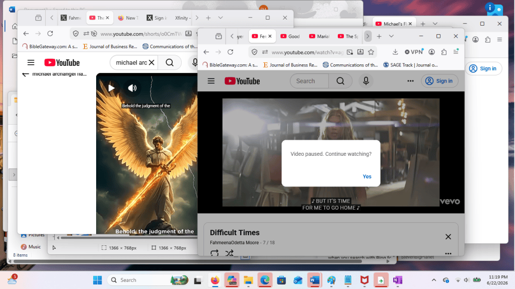Image resolution: width=515 pixels, height=289 pixels.
Task: List all tabs dropdown in left browser
Action: [220, 18]
